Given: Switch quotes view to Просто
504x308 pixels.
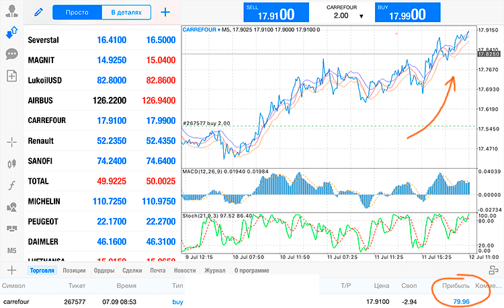Looking at the screenshot, I should tap(77, 12).
